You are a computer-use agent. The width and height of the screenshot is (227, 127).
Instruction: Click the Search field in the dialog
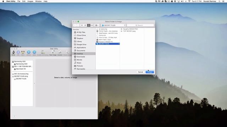[140, 25]
